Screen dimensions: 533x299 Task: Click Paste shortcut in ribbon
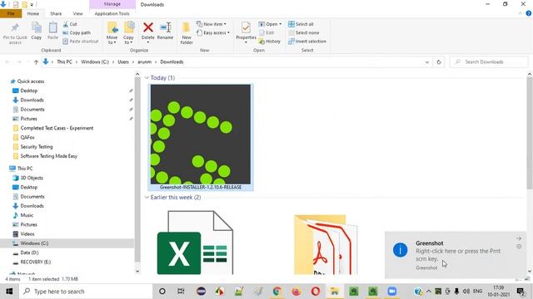pyautogui.click(x=81, y=42)
